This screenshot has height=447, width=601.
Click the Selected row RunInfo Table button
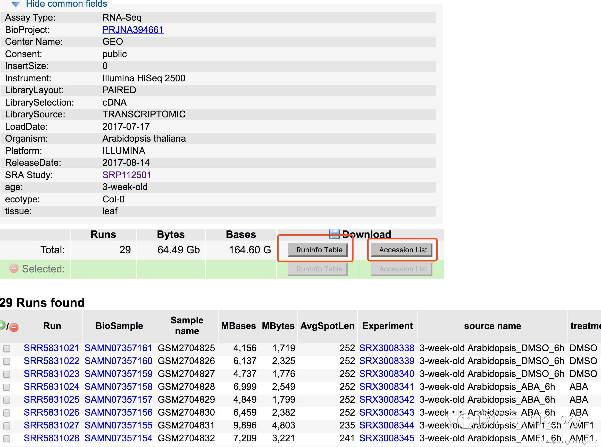318,269
